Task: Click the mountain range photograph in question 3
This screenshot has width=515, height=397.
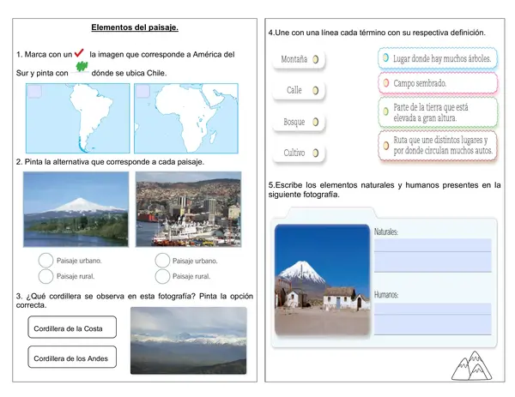Action: click(189, 340)
